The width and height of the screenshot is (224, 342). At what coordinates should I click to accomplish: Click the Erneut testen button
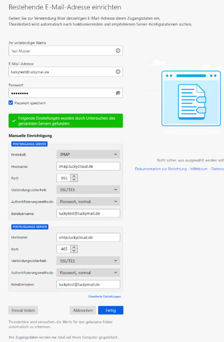23,310
